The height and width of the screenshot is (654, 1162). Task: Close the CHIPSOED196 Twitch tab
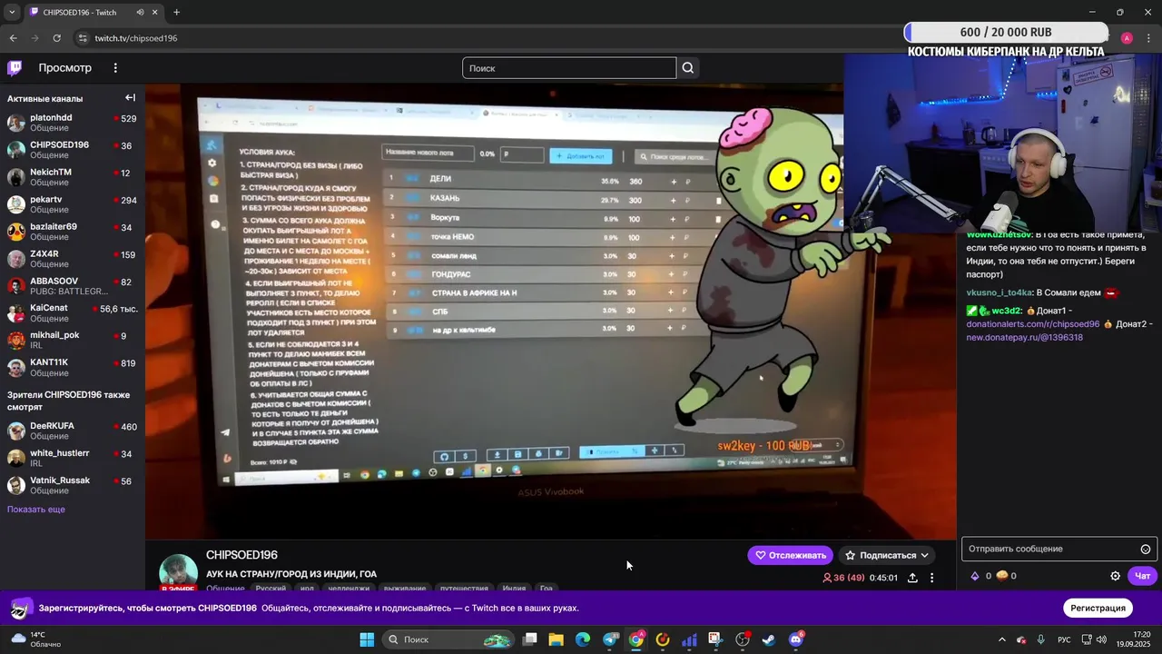[x=157, y=13]
